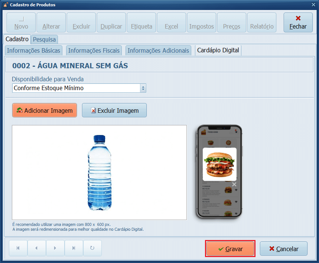Go to next record arrow
Image resolution: width=319 pixels, height=263 pixels.
pyautogui.click(x=55, y=248)
